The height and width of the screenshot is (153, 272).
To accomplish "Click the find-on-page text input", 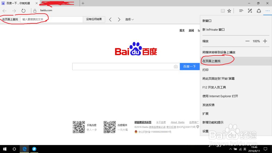I will [51, 19].
